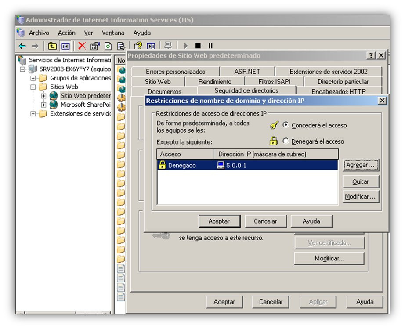Image resolution: width=405 pixels, height=329 pixels.
Task: Switch to the Documentos tab
Action: [164, 91]
